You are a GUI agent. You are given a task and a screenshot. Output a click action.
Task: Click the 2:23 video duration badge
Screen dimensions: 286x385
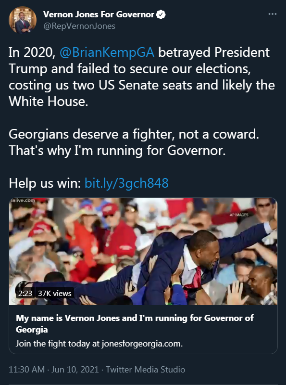point(25,293)
